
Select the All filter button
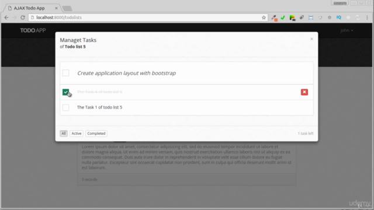coord(64,134)
